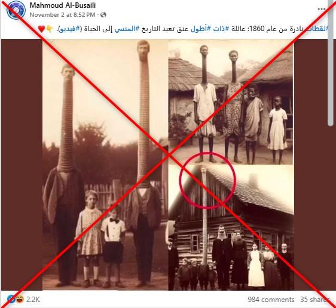
Task: Click the vertical scrollbar thumb
Action: (331, 63)
